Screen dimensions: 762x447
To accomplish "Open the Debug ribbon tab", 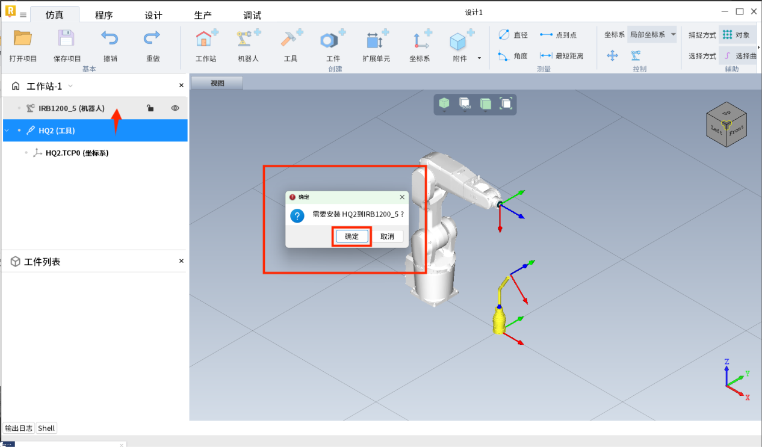I will (x=252, y=15).
